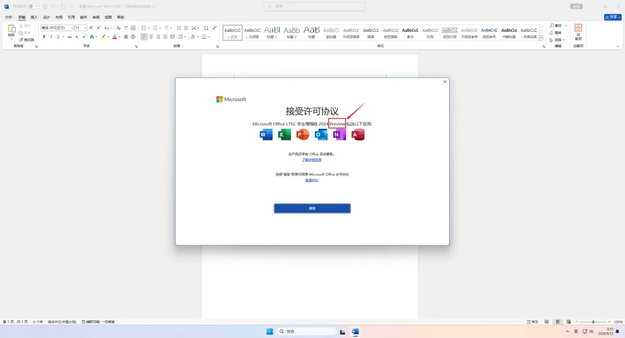Open the 了解详细信息 link
The width and height of the screenshot is (625, 338).
coord(312,160)
